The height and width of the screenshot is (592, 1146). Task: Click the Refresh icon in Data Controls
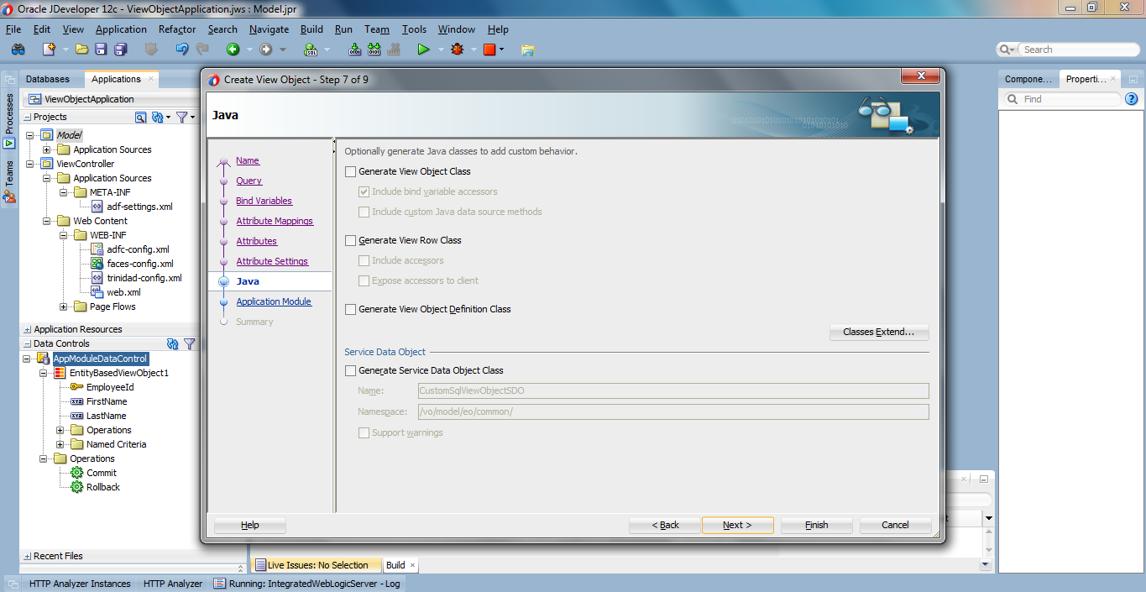pyautogui.click(x=173, y=343)
